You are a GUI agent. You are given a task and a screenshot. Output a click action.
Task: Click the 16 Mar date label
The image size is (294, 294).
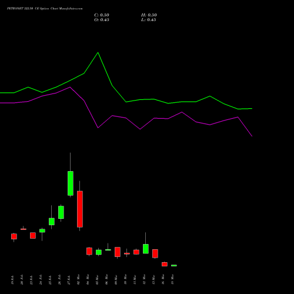click(x=163, y=279)
